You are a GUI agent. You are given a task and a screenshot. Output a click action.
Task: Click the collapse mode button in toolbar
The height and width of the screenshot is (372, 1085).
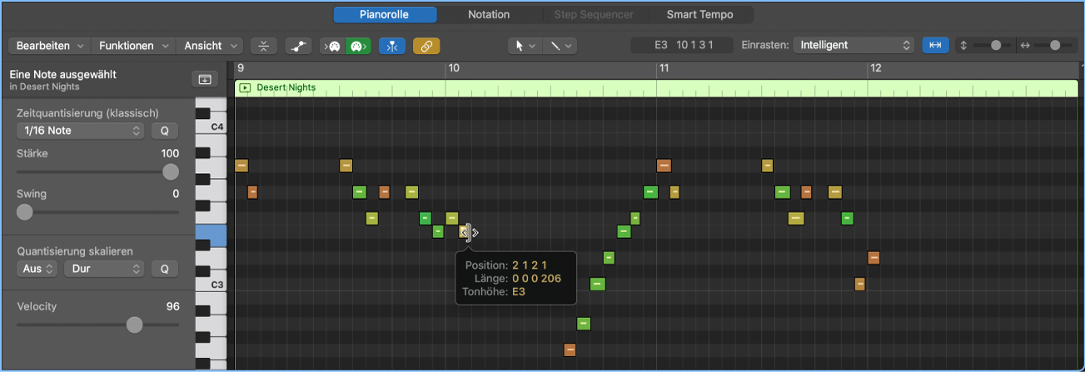pyautogui.click(x=263, y=46)
